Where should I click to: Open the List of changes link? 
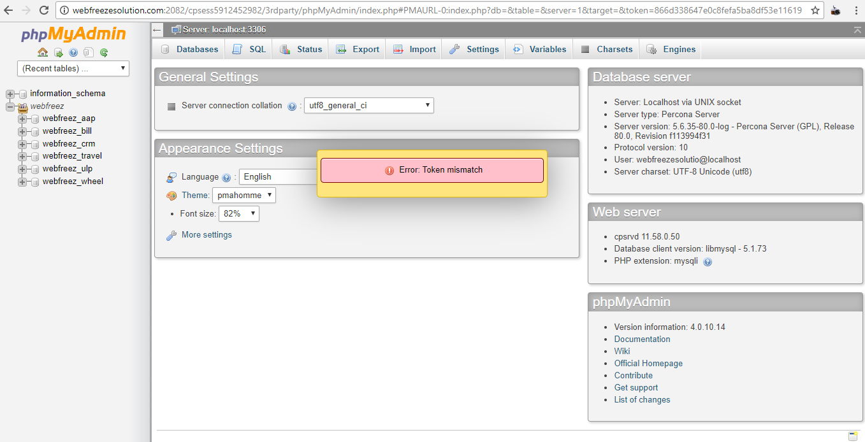click(x=643, y=400)
